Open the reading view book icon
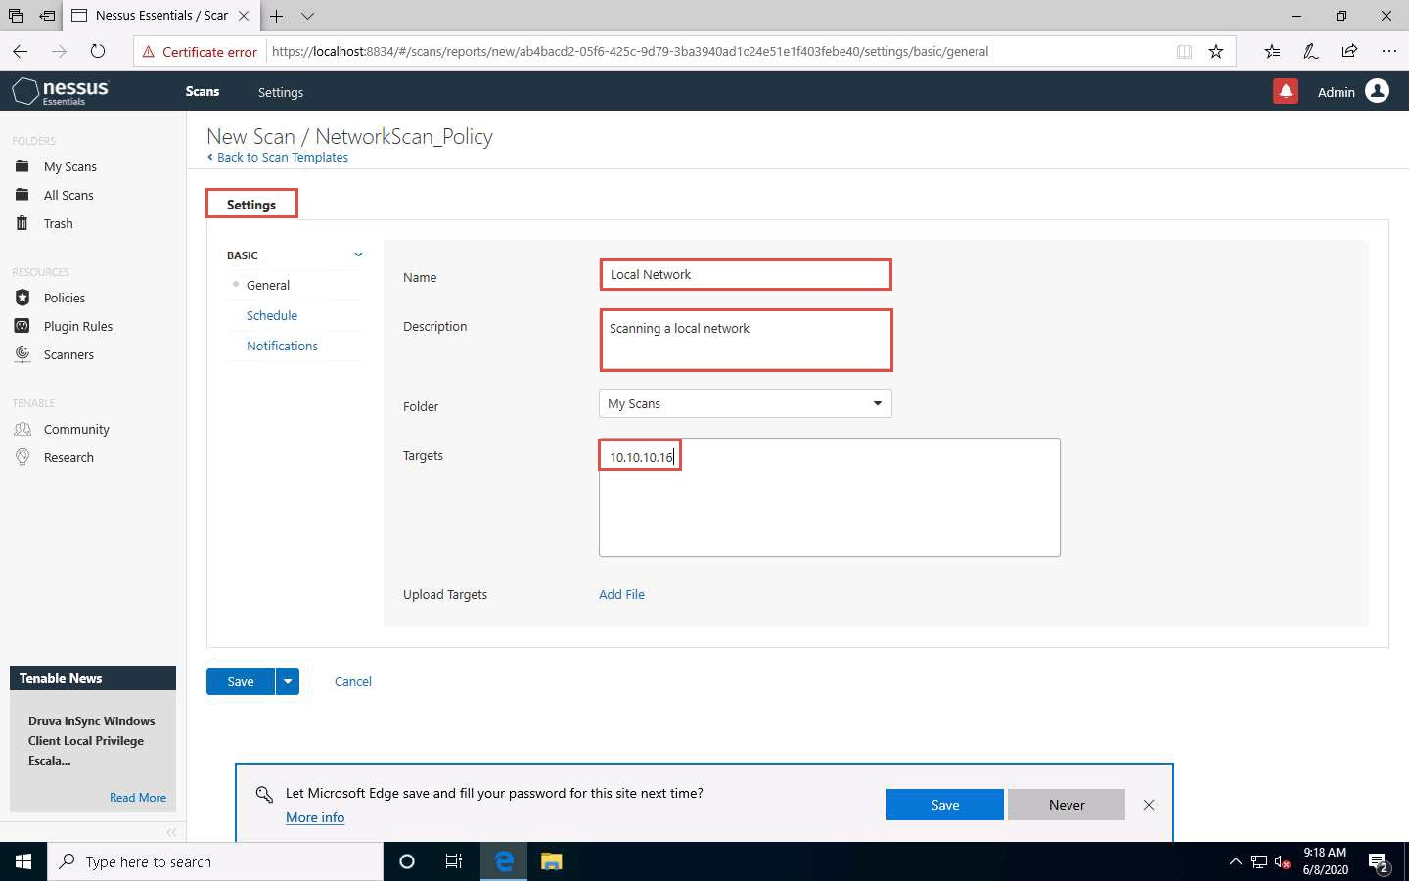The width and height of the screenshot is (1409, 881). tap(1184, 51)
